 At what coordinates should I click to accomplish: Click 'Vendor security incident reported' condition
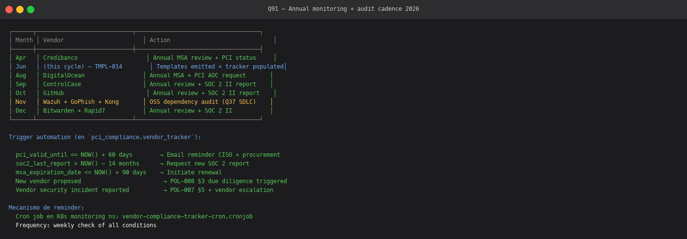[x=72, y=190]
